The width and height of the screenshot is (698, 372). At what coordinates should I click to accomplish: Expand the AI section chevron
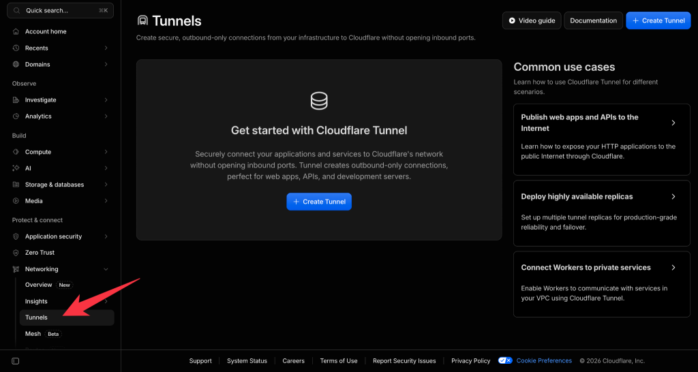tap(106, 168)
